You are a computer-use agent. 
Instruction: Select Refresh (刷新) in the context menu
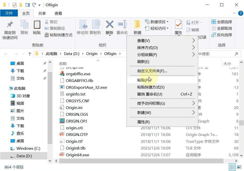click(162, 62)
